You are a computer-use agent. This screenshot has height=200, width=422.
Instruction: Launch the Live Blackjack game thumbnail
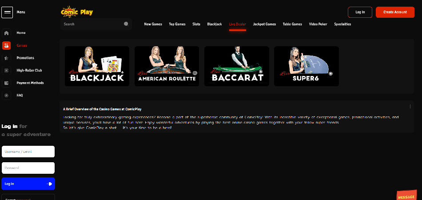tap(97, 66)
